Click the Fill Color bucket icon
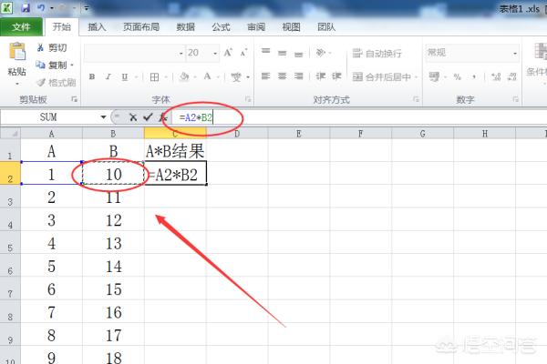Viewport: 547px width, 364px height. [184, 76]
